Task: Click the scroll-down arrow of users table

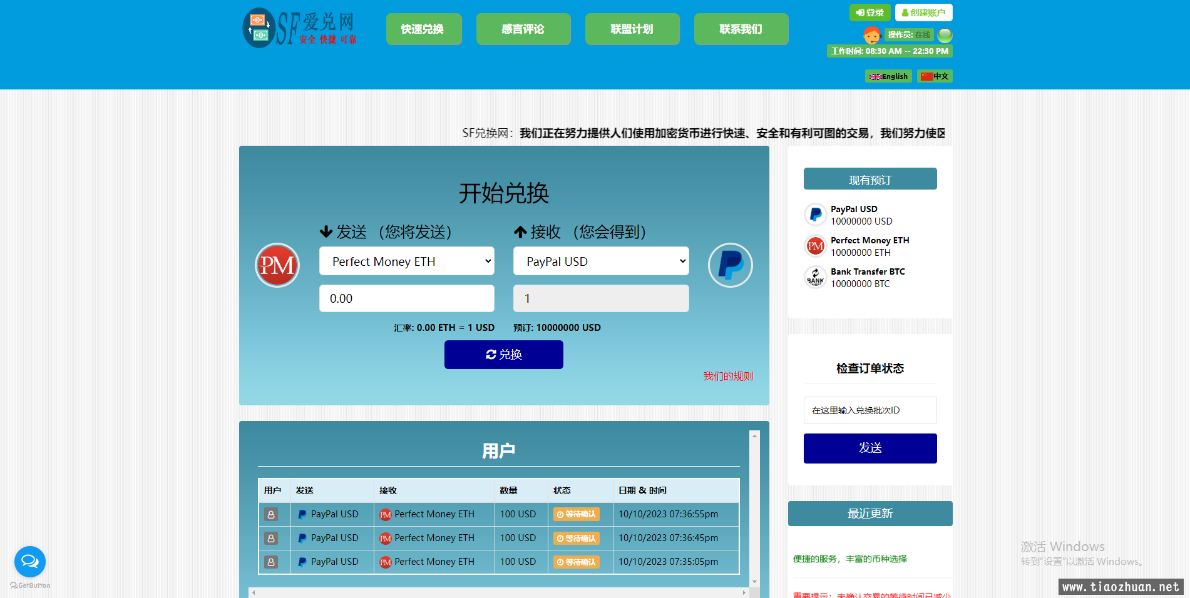Action: pyautogui.click(x=754, y=582)
